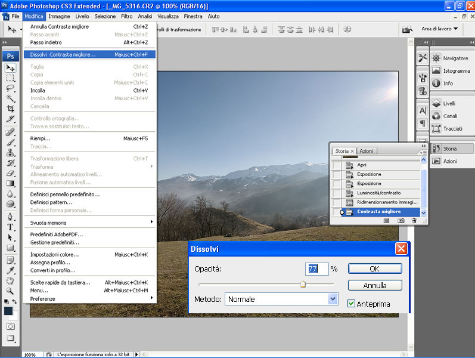The width and height of the screenshot is (475, 358).
Task: Select the Magic Wand tool
Action: coord(10,98)
